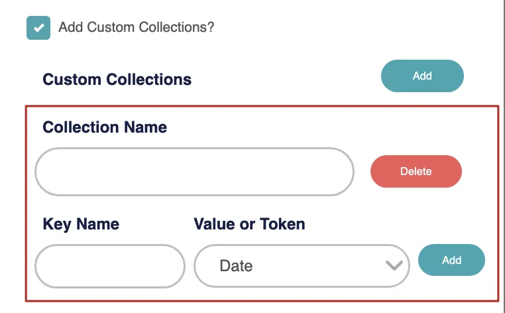Click the "Add Custom Collections?" label text

pos(136,28)
